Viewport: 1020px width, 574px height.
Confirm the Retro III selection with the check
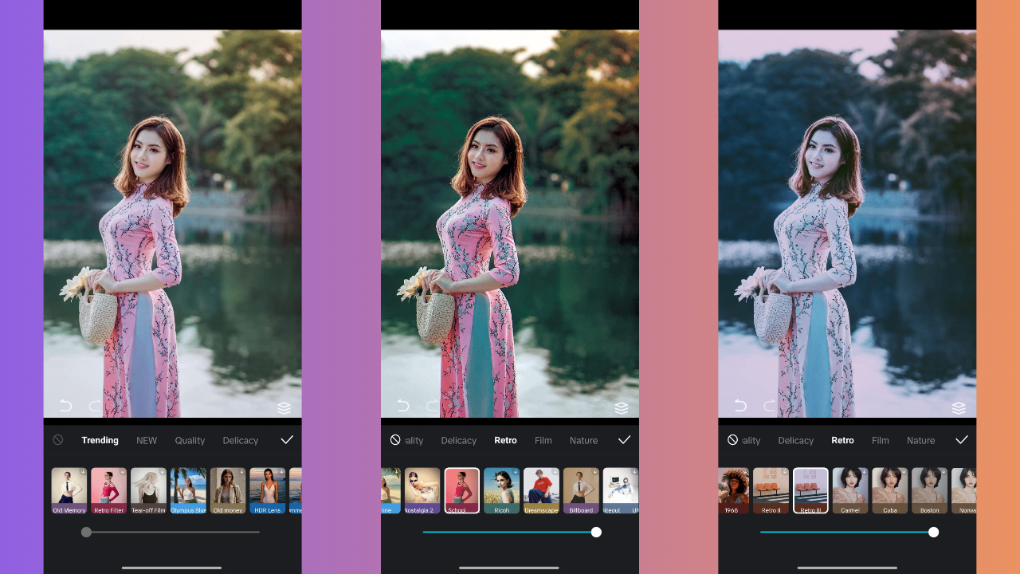(962, 439)
